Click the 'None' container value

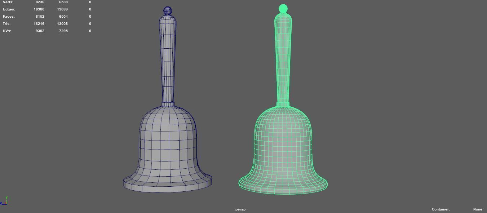point(478,209)
